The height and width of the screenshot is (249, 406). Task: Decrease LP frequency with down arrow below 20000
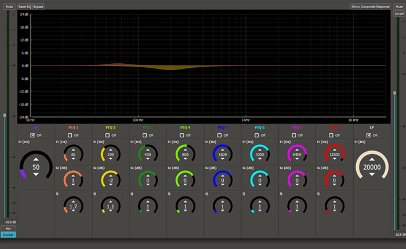tap(372, 174)
